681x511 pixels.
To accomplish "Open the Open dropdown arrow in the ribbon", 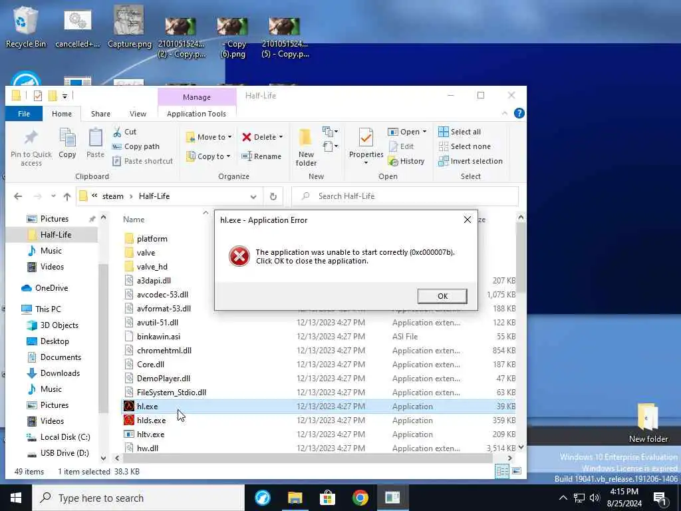I will [424, 132].
